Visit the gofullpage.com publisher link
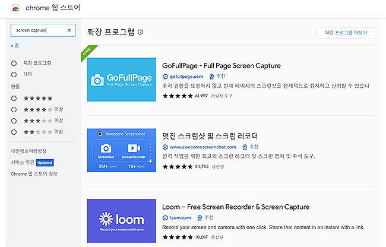The width and height of the screenshot is (386, 247). 186,77
